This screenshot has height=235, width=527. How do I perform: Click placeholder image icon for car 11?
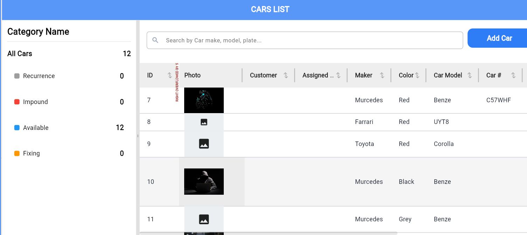(x=204, y=219)
